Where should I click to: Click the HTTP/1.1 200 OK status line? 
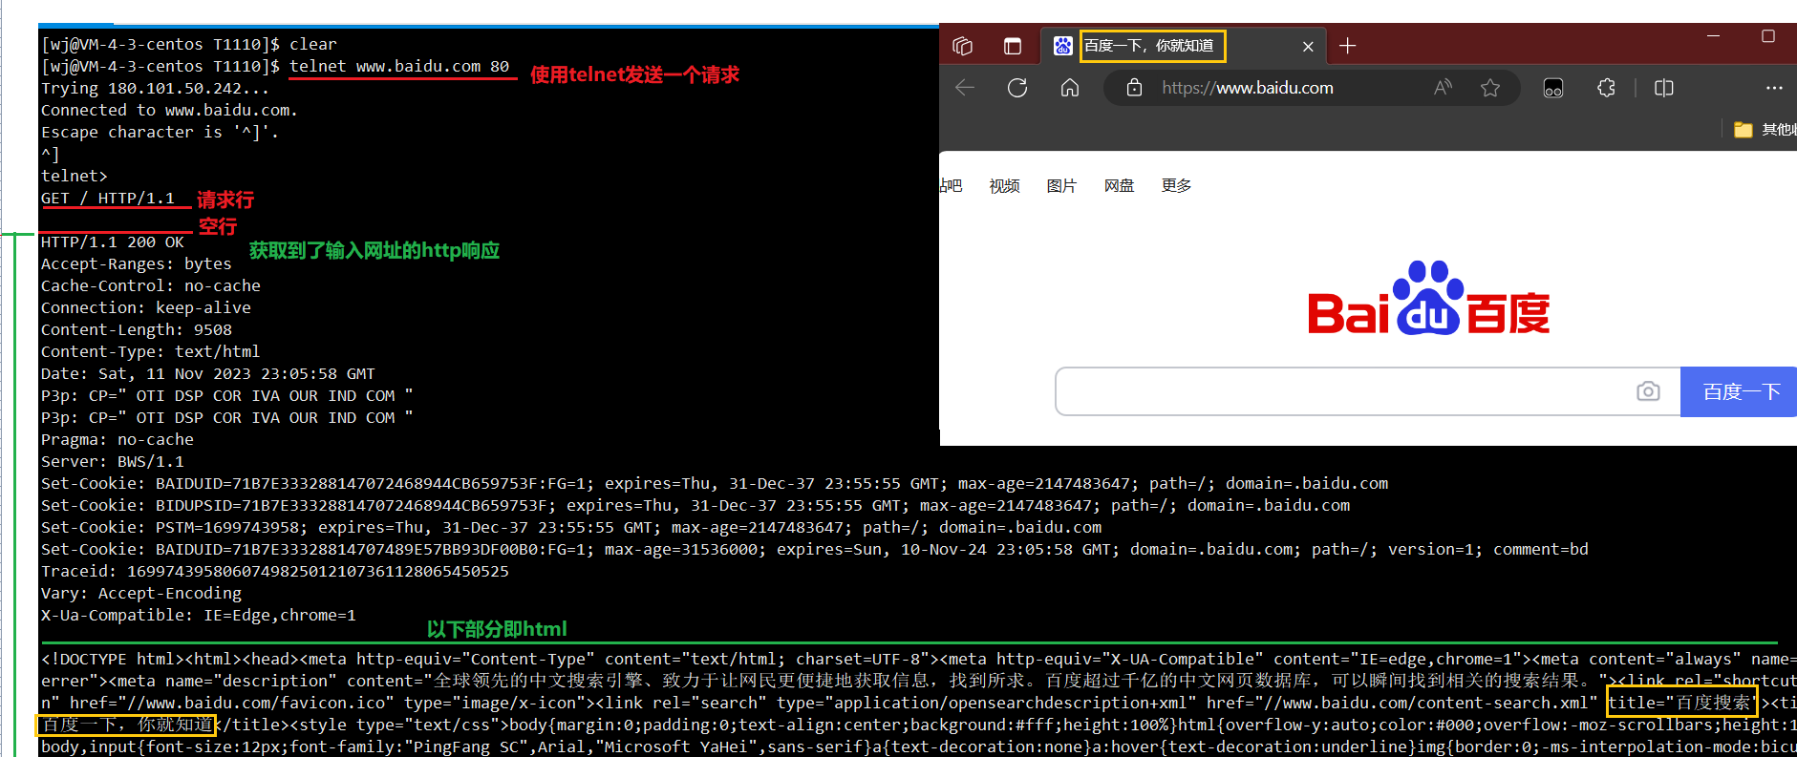[113, 242]
